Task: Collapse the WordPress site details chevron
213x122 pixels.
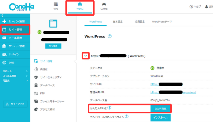Action: 86,56
